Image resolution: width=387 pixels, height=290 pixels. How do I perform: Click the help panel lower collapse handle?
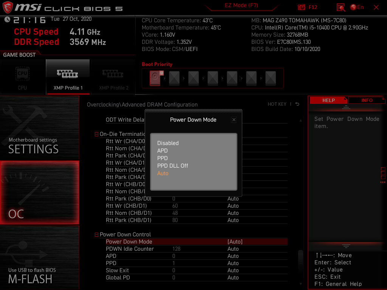coord(346,246)
